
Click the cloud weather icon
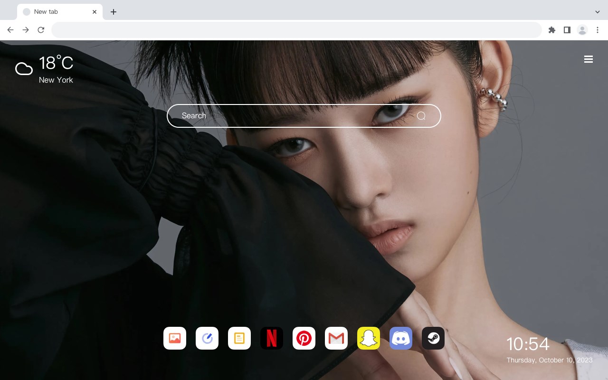24,69
